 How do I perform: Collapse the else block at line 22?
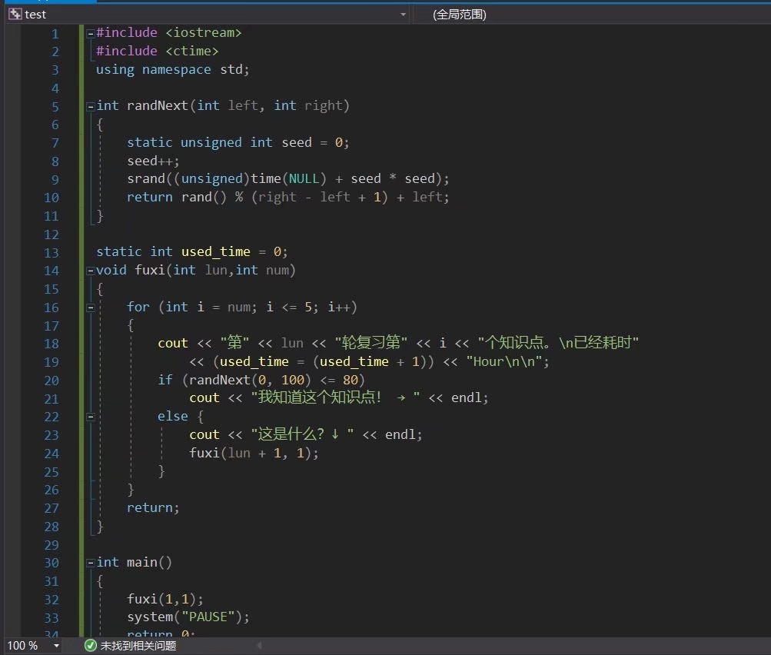(91, 417)
